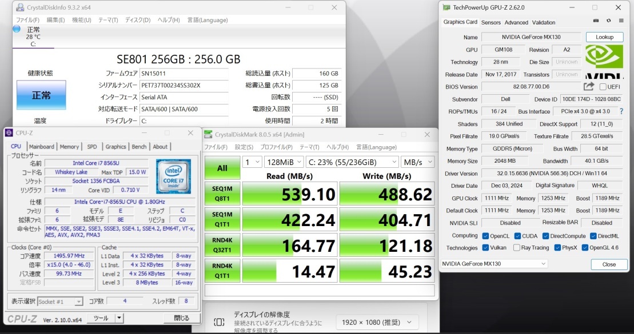Click the CPU-Z title bar chip icon

coord(9,133)
